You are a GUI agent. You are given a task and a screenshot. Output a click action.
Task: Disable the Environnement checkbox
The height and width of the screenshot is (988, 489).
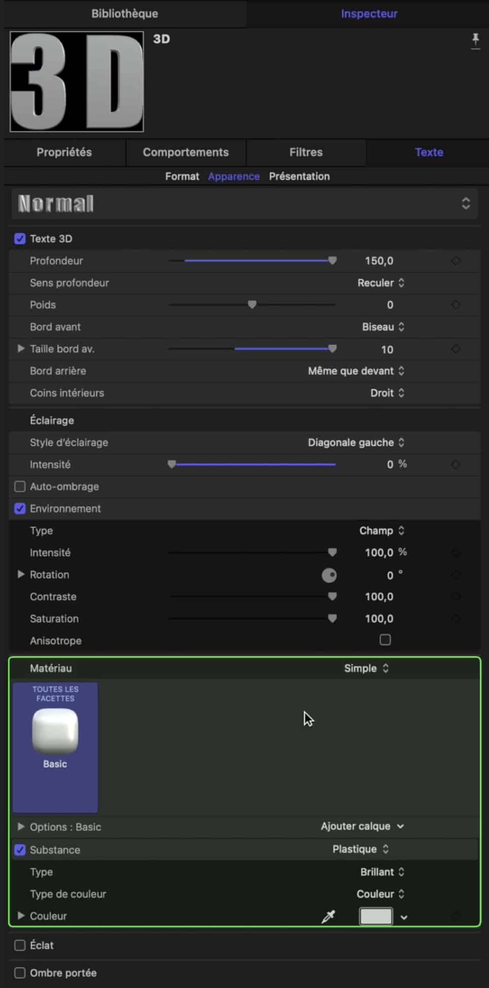tap(20, 509)
